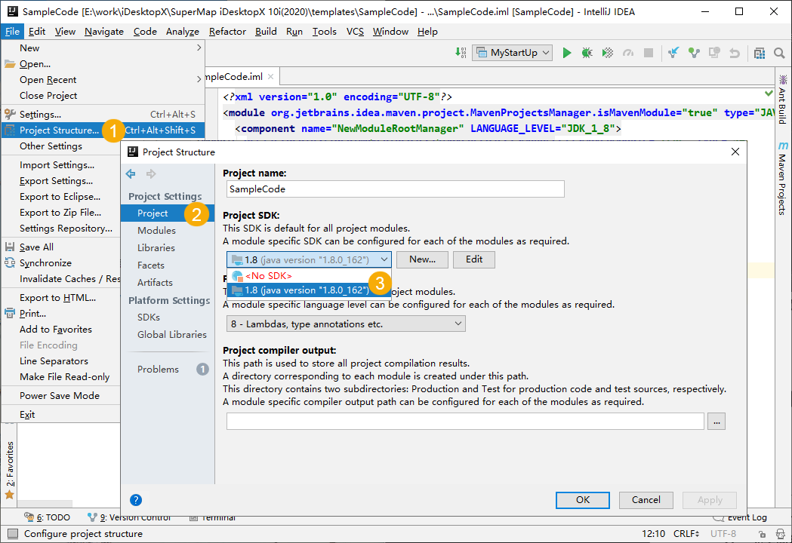Start the Debug bug icon
The height and width of the screenshot is (543, 792).
point(587,53)
